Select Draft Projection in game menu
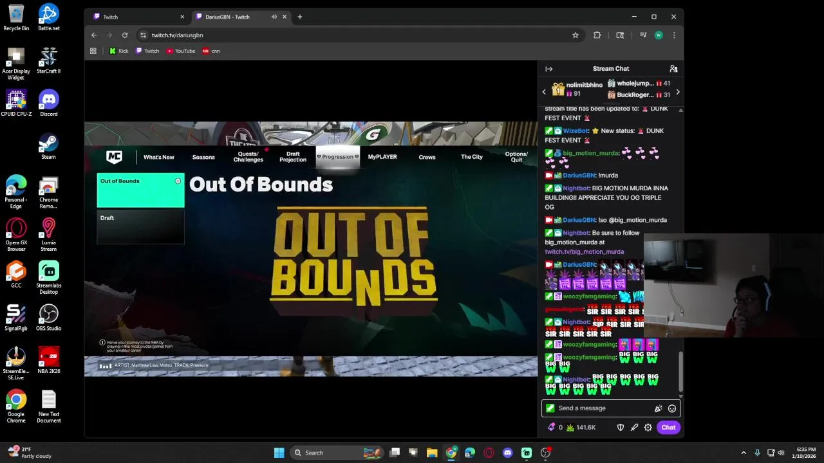Image resolution: width=824 pixels, height=463 pixels. coord(293,157)
